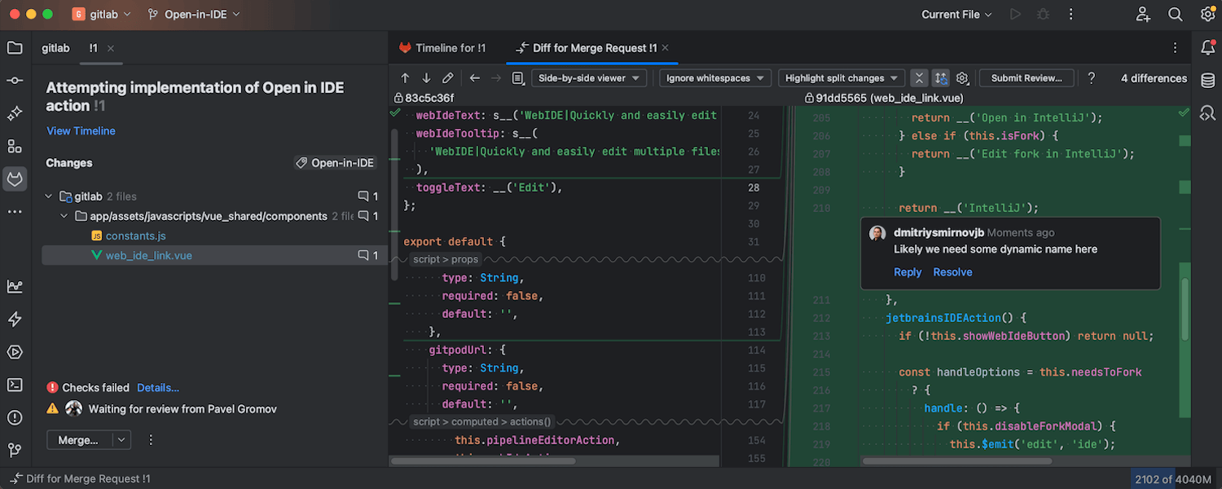Click the pencil edit source icon in diff toolbar
This screenshot has width=1222, height=489.
pos(447,78)
